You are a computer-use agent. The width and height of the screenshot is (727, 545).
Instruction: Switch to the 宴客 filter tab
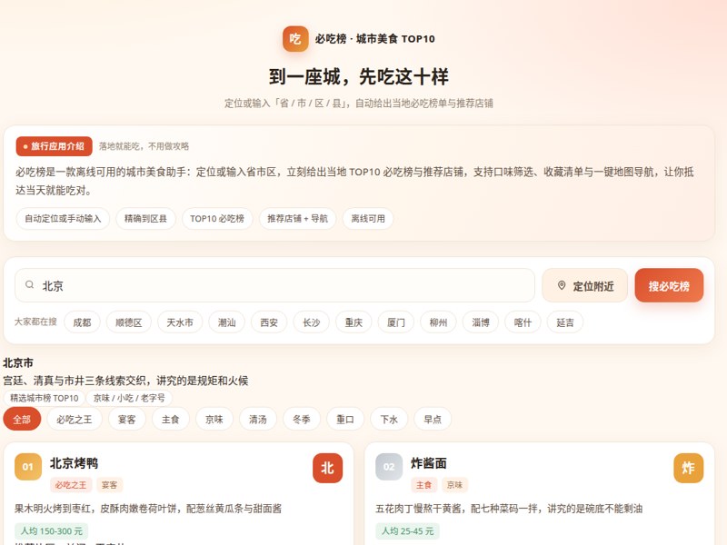[x=126, y=420]
